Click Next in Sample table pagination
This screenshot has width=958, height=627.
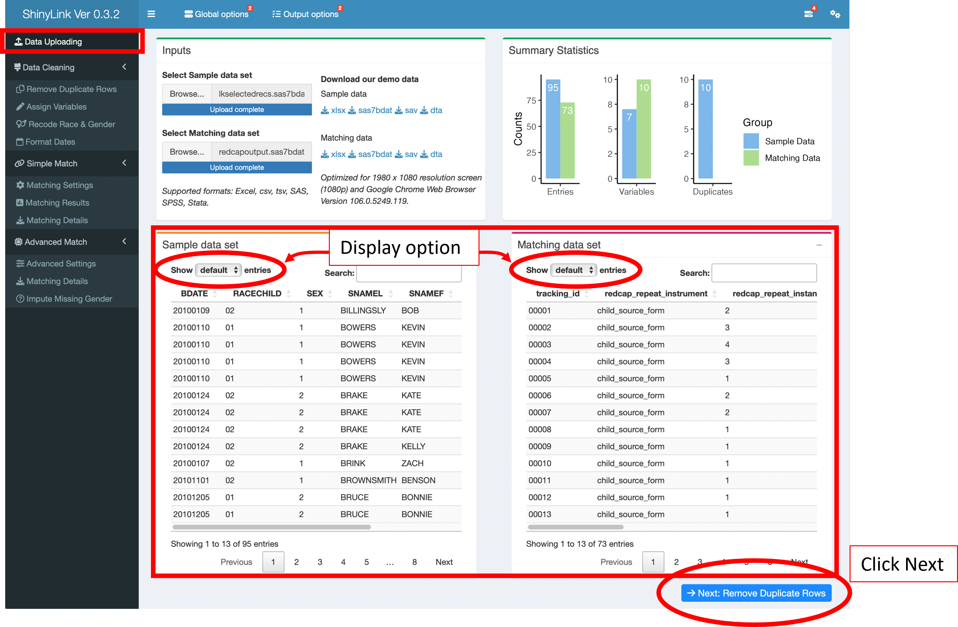444,562
